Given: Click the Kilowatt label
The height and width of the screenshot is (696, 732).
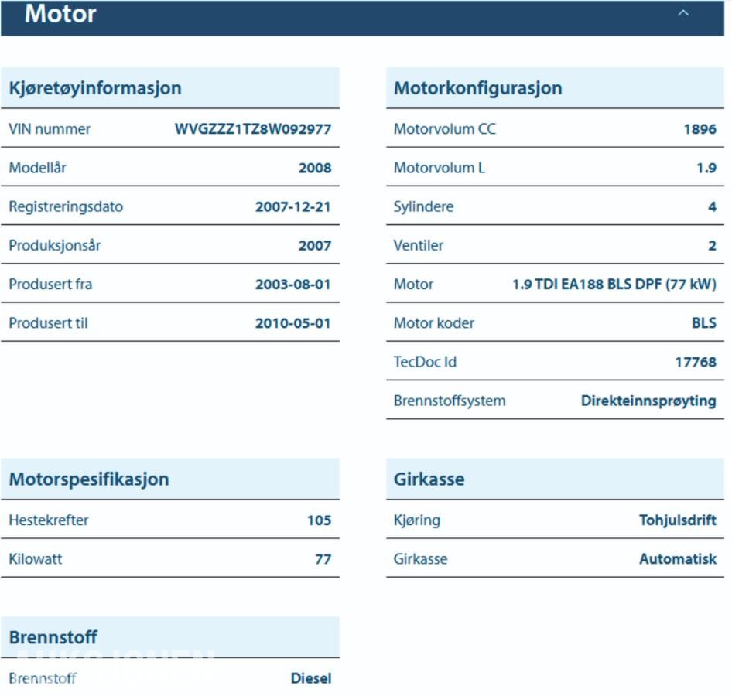Looking at the screenshot, I should [36, 559].
